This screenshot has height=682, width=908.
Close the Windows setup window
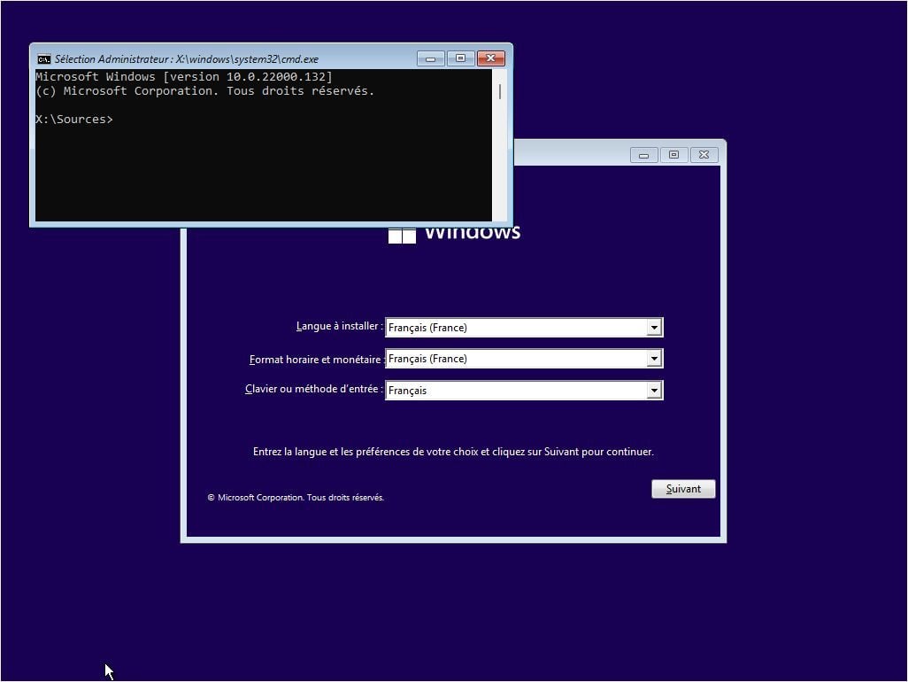click(704, 155)
